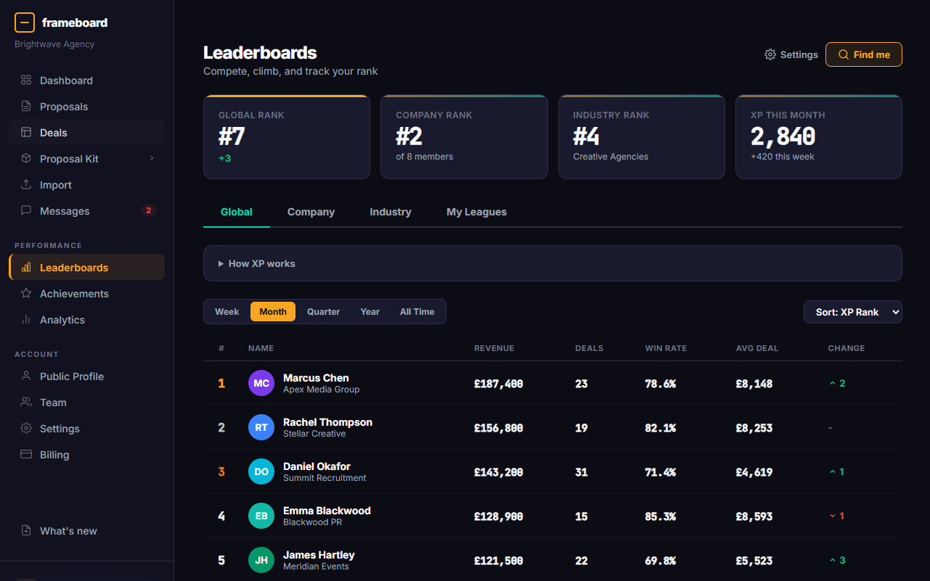Open the Company Rank #2 card
930x581 pixels.
pyautogui.click(x=464, y=136)
